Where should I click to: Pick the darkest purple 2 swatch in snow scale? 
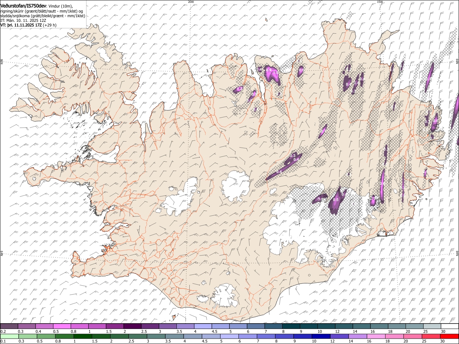pyautogui.click(x=132, y=326)
